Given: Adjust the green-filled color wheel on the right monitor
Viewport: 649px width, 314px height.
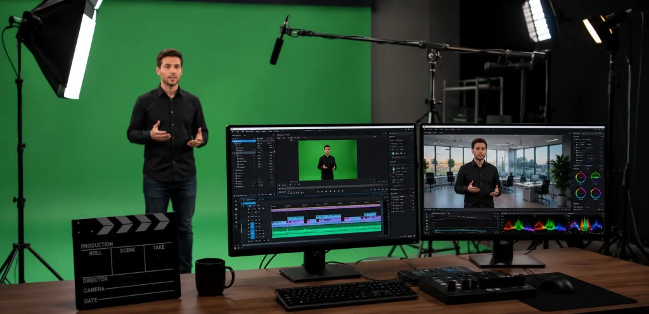Looking at the screenshot, I should [595, 177].
